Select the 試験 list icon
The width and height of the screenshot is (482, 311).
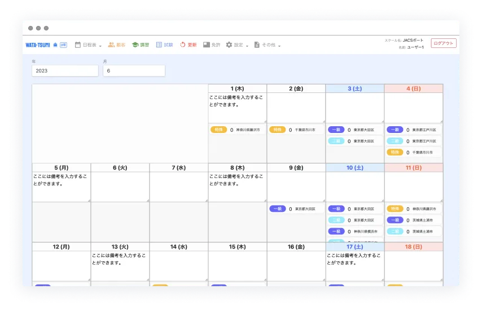pos(159,45)
